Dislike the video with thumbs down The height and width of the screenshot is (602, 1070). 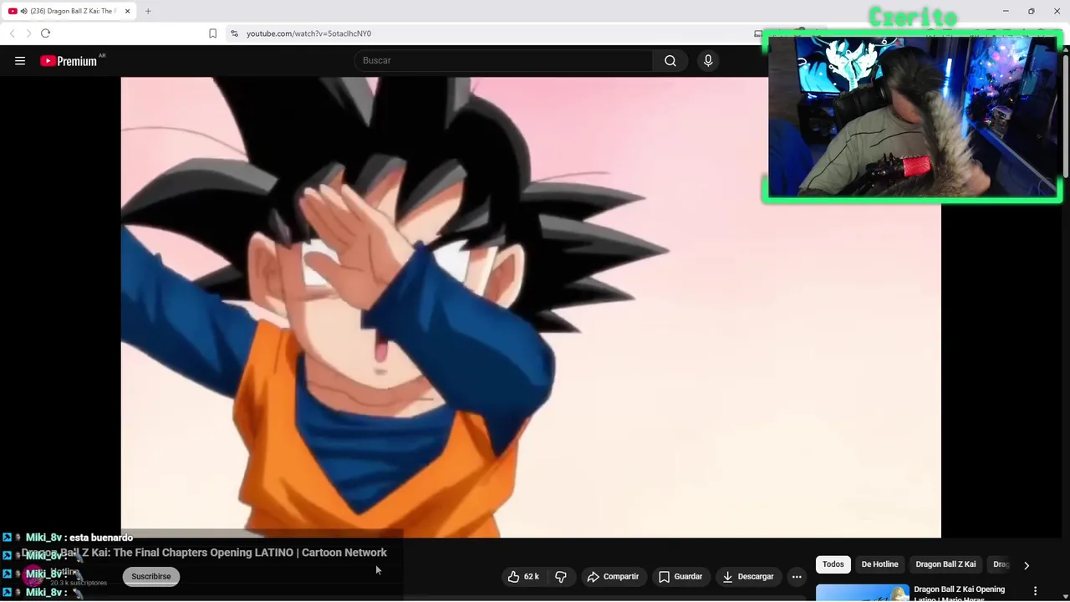tap(561, 576)
